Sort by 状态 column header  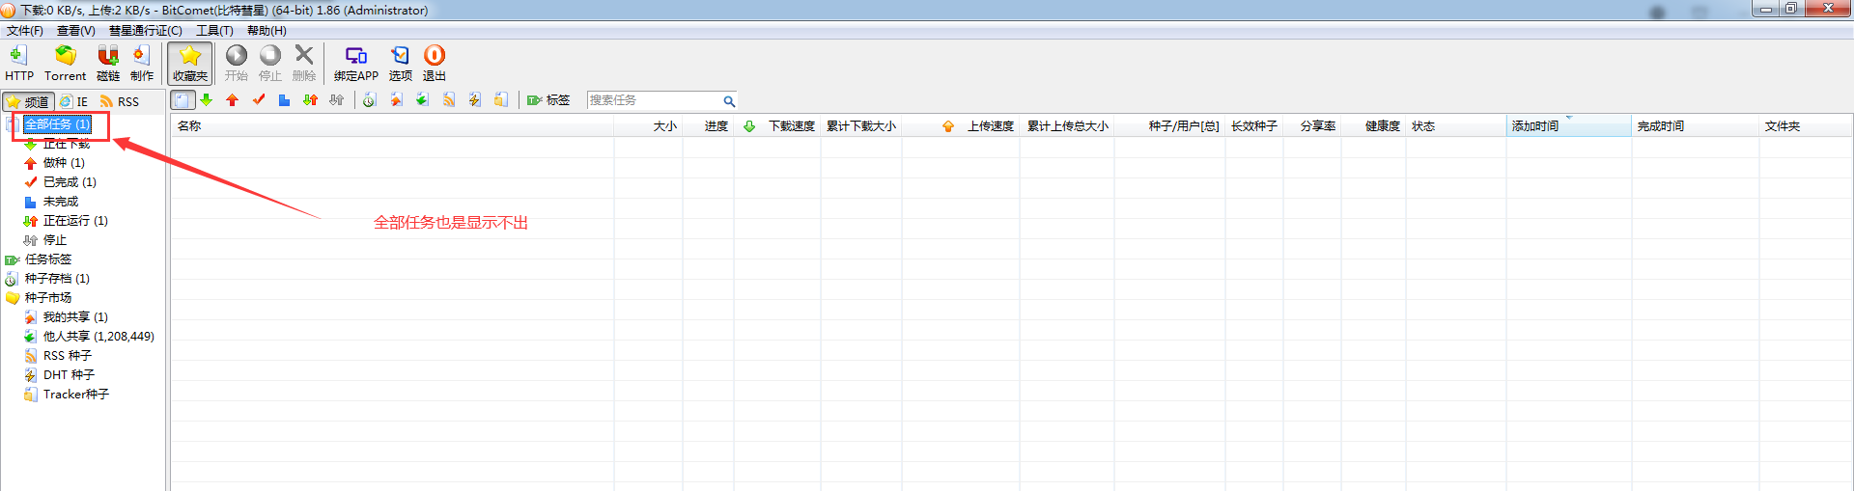(x=1456, y=126)
